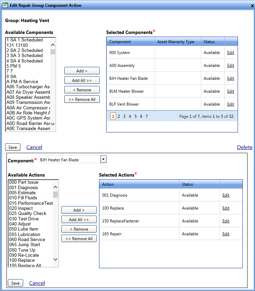Click Available Actions scroll up arrow

(55, 187)
